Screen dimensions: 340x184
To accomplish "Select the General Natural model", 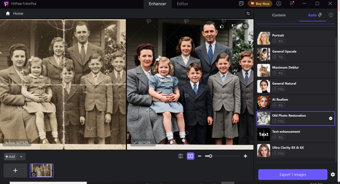I will pos(295,86).
